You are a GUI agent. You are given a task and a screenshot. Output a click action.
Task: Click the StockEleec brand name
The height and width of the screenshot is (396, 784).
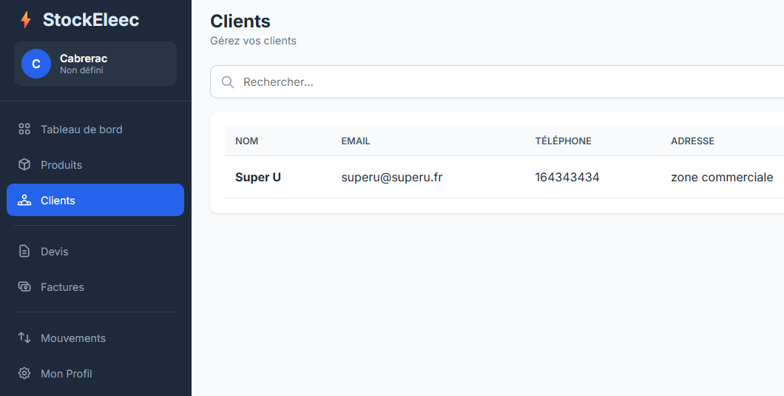[90, 20]
